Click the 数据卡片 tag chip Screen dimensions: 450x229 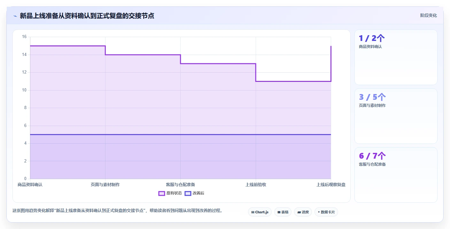(326, 212)
